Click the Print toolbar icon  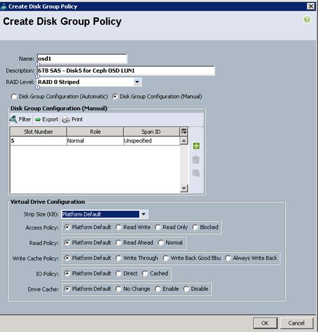[66, 119]
